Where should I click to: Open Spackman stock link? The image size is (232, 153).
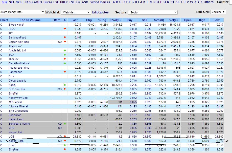[x=15, y=115]
